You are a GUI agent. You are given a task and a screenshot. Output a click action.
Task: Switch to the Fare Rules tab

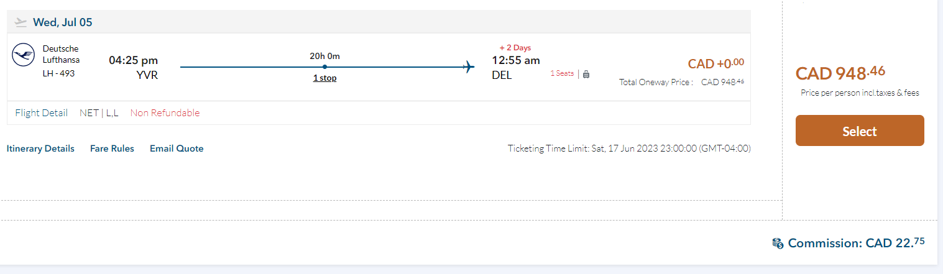[x=112, y=148]
